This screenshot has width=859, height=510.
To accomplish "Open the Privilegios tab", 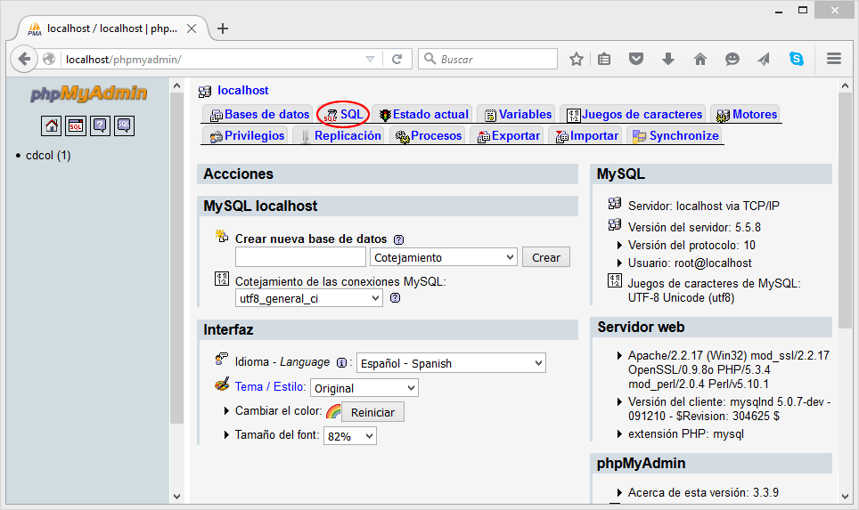I will click(x=247, y=135).
